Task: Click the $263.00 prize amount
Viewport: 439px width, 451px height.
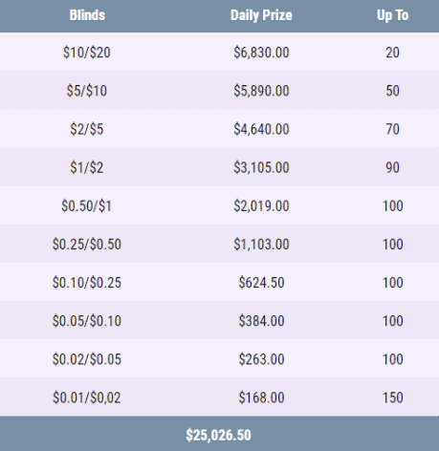Action: point(261,359)
